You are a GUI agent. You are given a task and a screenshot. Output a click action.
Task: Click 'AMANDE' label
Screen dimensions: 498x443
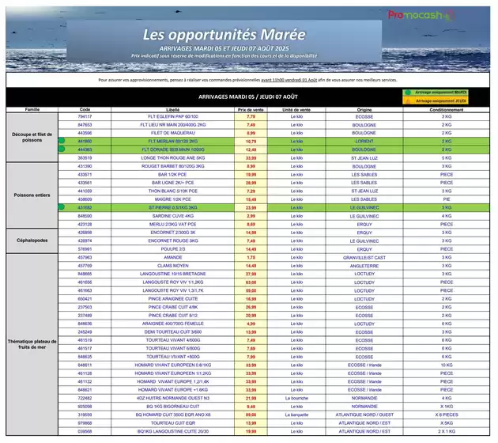173,257
